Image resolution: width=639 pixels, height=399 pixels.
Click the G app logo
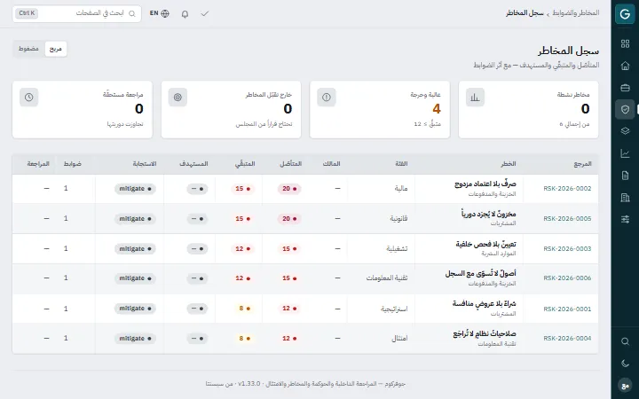pyautogui.click(x=625, y=14)
